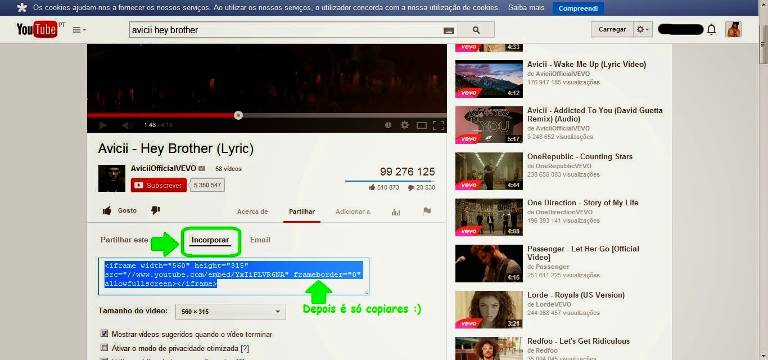The image size is (768, 360).
Task: Open the privacy mode help [?] link
Action: point(245,348)
